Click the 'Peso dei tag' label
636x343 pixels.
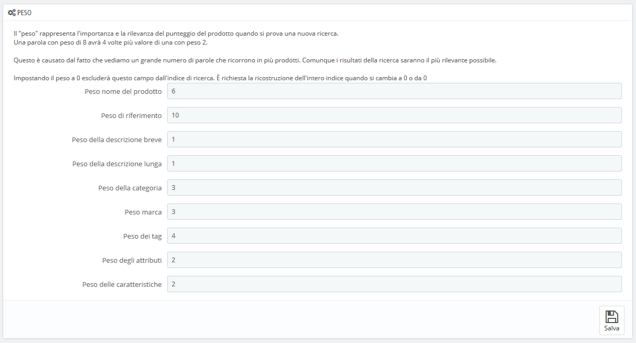pos(143,236)
